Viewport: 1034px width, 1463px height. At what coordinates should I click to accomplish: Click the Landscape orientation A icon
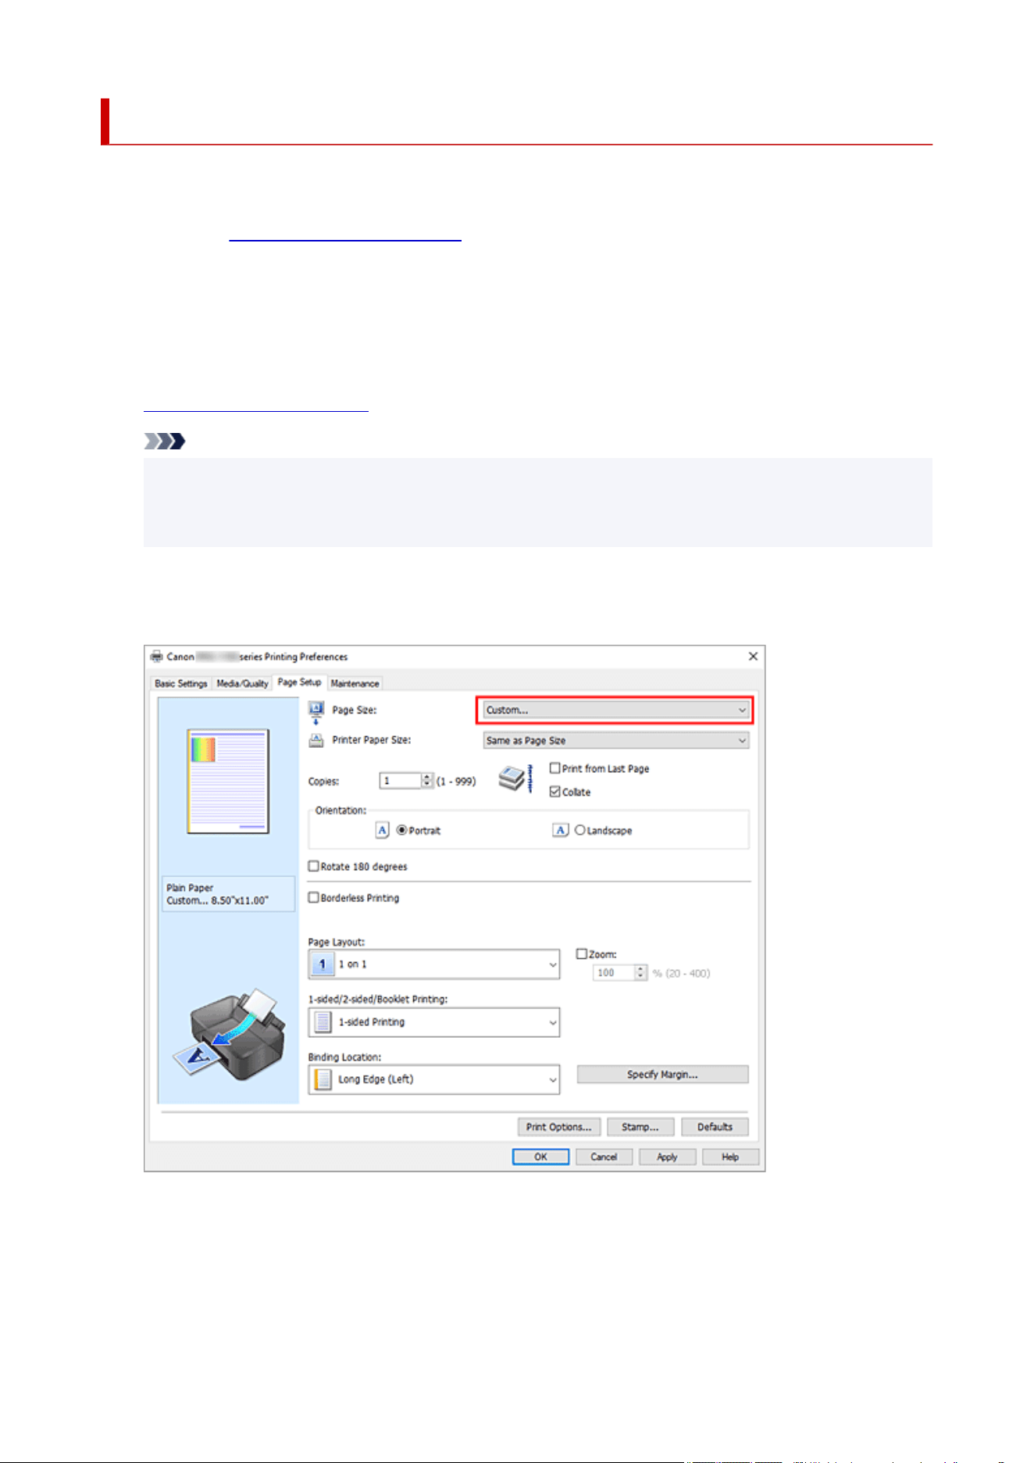click(x=561, y=830)
